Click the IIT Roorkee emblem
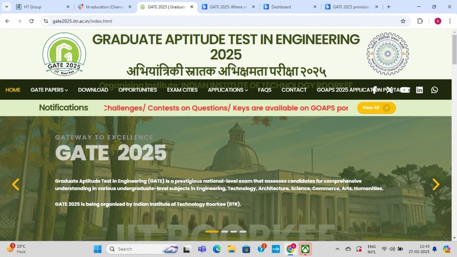 click(x=387, y=54)
